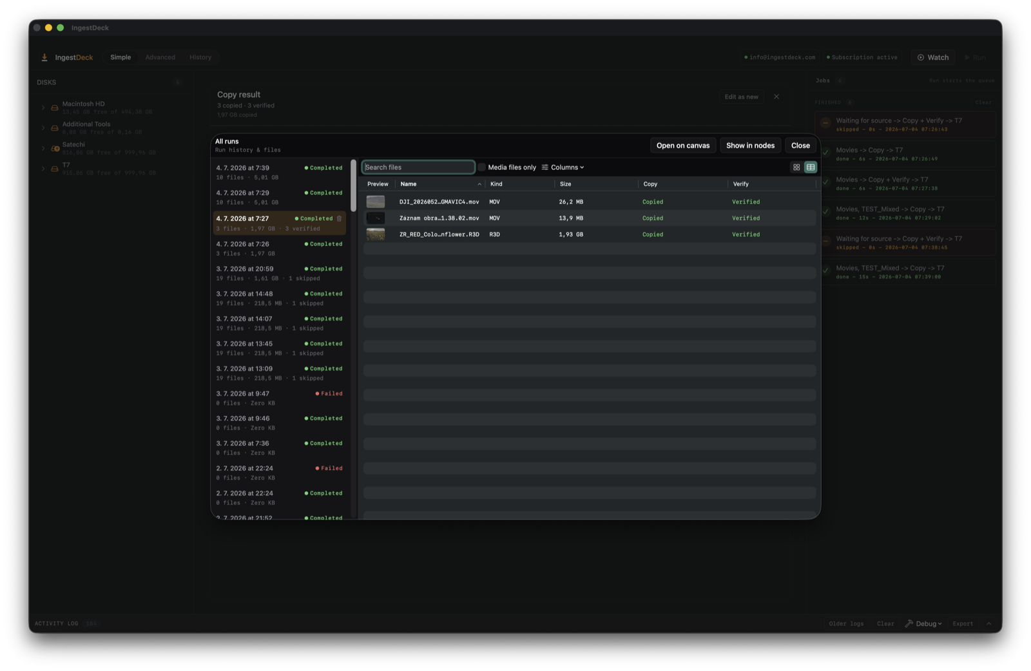Click the check icon of 07:27:38 job
Screen dimensions: 1031x671
(825, 183)
